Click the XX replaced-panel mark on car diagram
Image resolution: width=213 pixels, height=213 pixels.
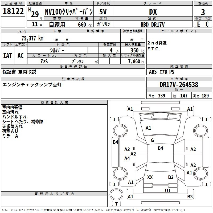[x=150, y=177]
